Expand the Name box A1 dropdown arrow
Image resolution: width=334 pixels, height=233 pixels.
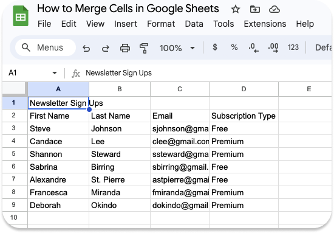(x=55, y=73)
